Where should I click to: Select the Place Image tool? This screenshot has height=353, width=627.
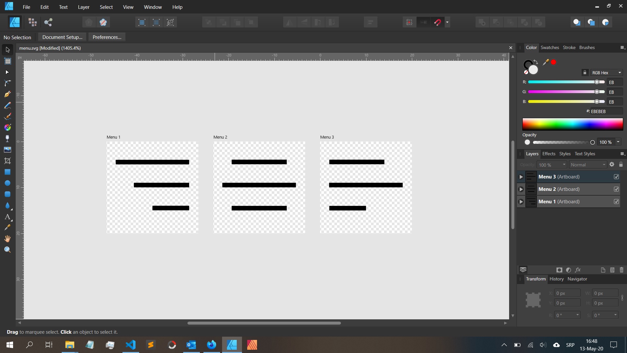8,150
